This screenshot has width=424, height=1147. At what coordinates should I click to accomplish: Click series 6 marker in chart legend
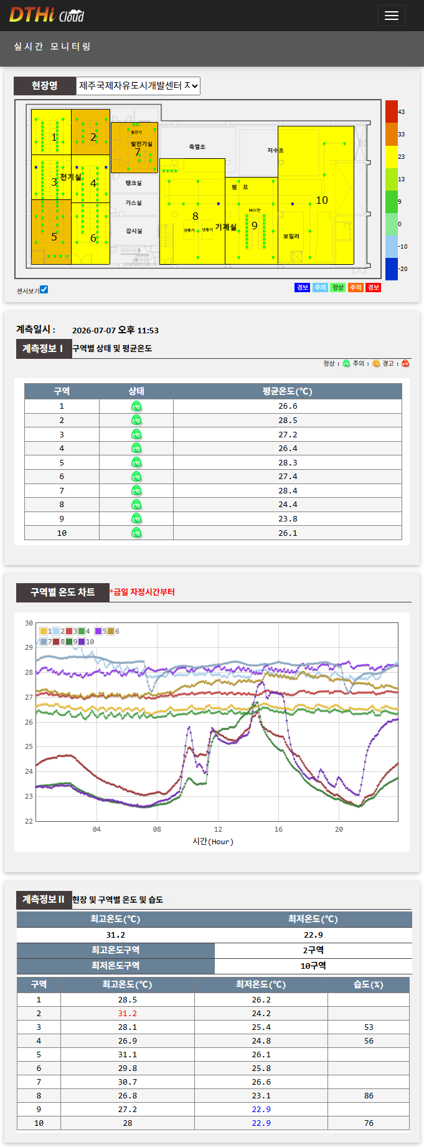tap(111, 631)
